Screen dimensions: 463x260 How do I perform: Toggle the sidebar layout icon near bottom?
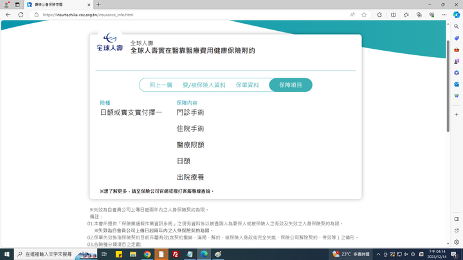(457, 219)
